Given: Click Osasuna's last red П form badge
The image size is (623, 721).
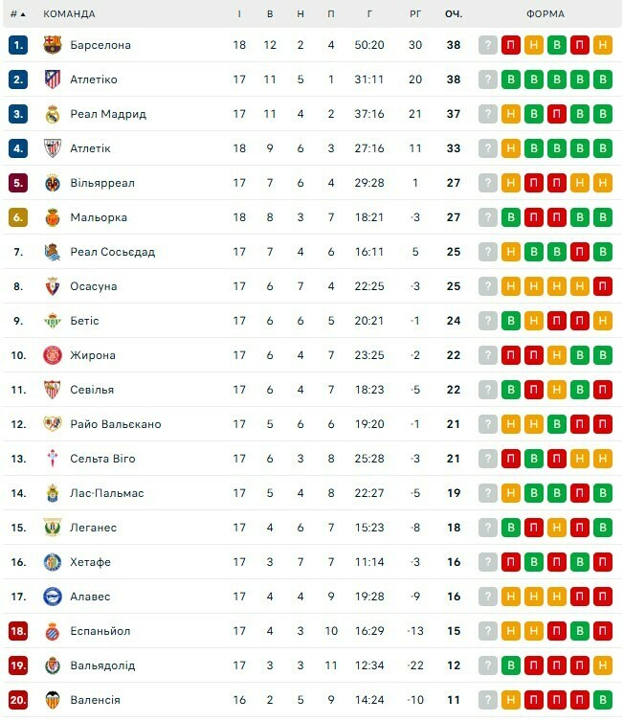Looking at the screenshot, I should pos(603,286).
